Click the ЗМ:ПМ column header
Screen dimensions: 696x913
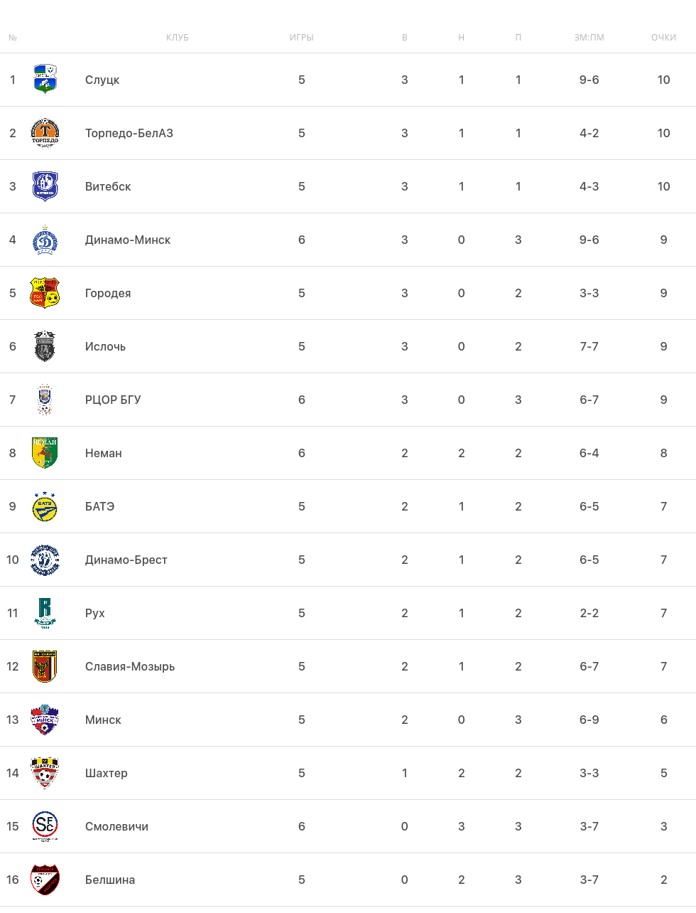point(589,38)
